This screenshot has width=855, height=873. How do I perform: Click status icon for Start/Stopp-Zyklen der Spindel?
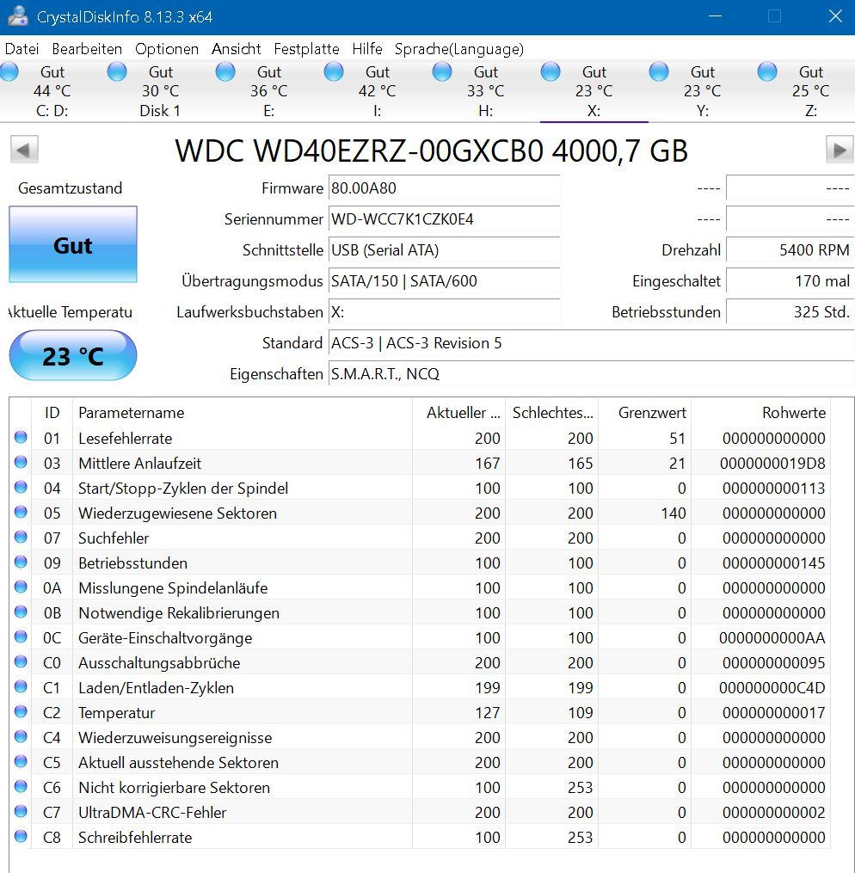tap(21, 487)
